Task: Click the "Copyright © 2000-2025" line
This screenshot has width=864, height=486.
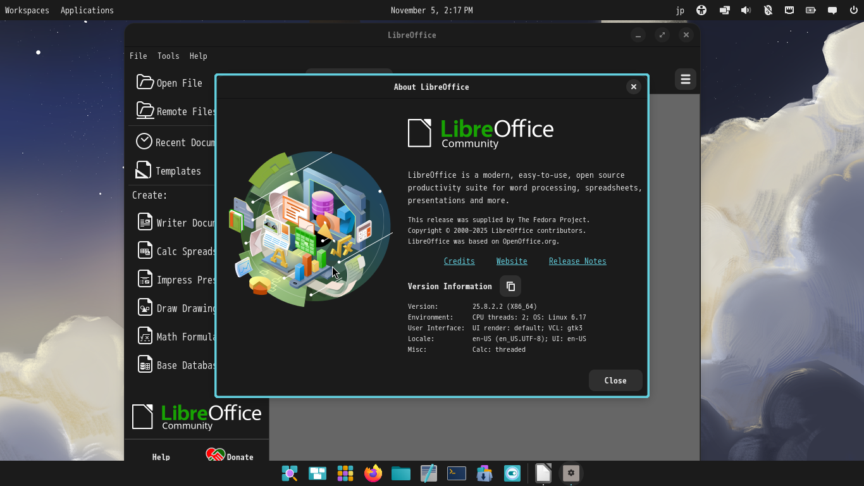Action: point(497,230)
